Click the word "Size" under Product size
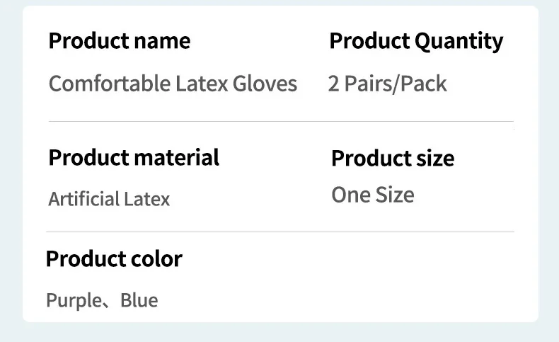This screenshot has width=559, height=342. click(395, 195)
